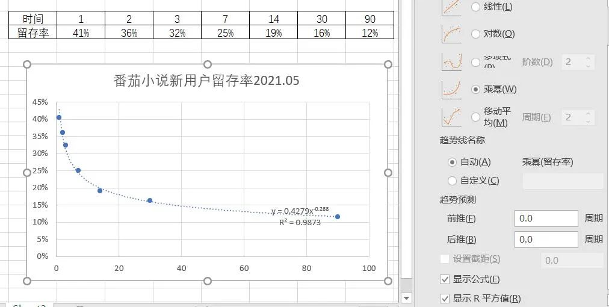Select the polynomial trendline radio option
The image size is (609, 307).
point(475,62)
